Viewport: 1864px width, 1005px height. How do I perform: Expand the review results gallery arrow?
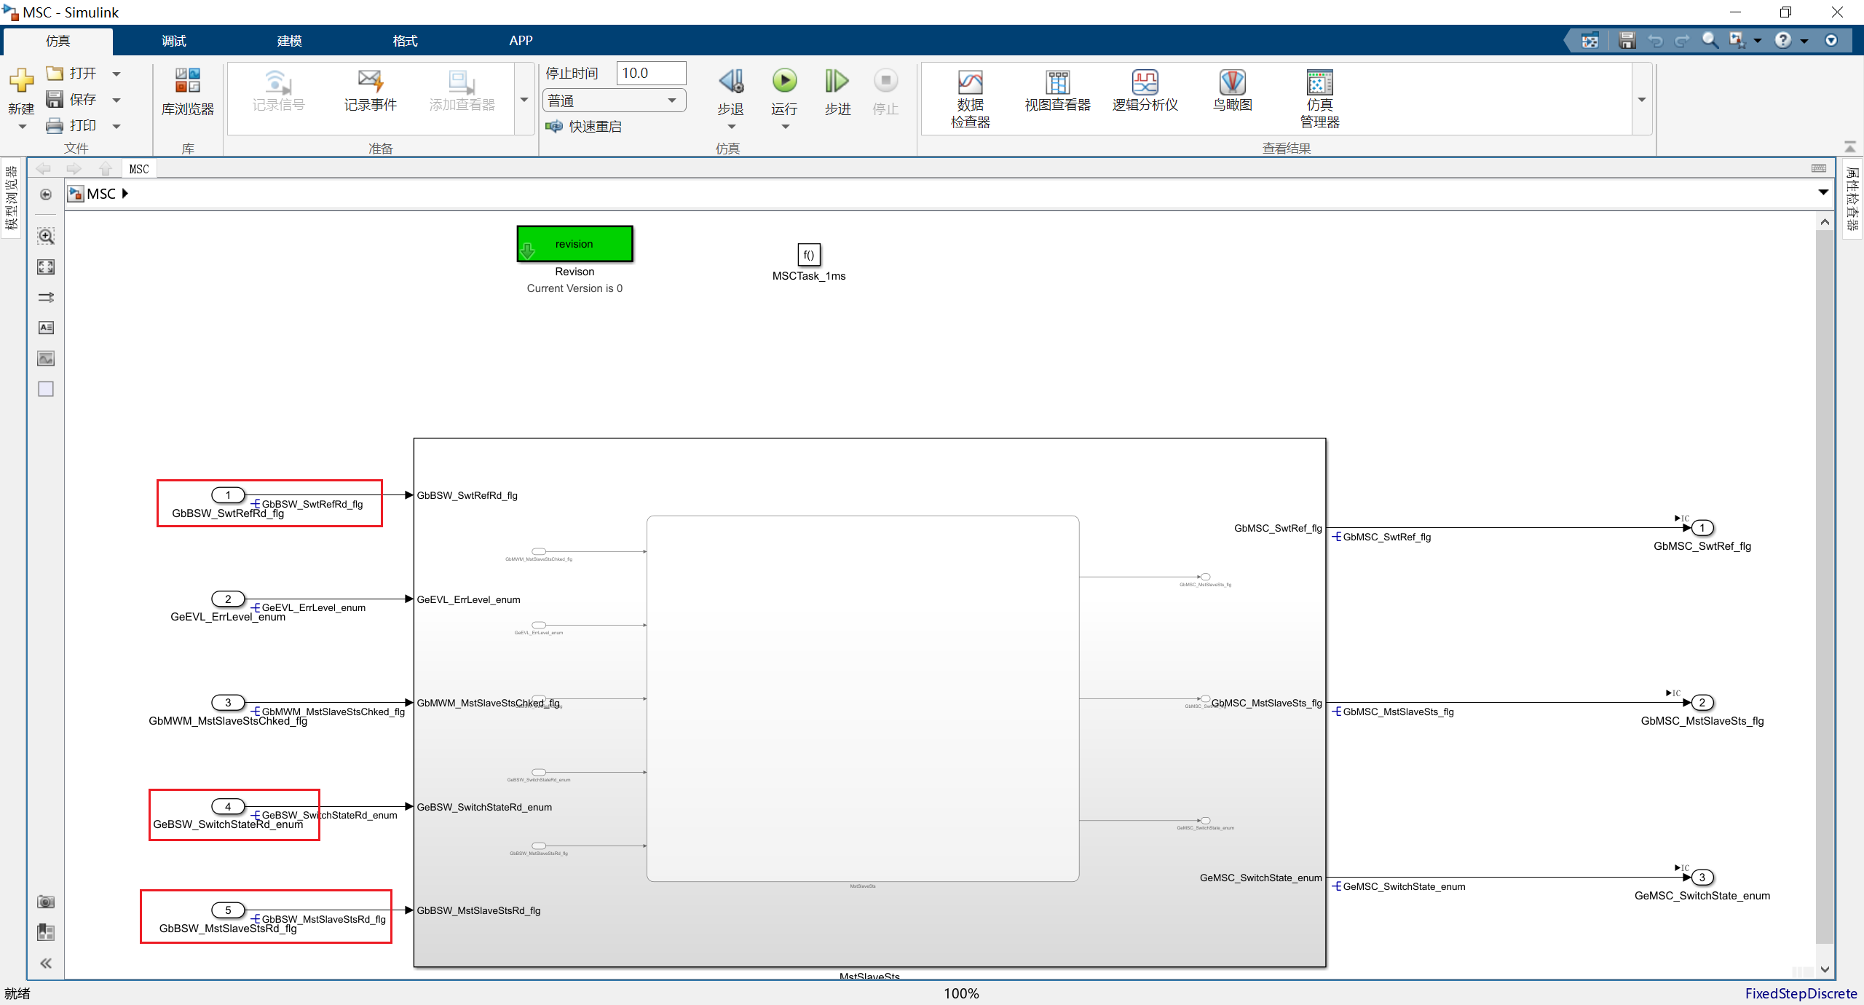pos(1642,99)
